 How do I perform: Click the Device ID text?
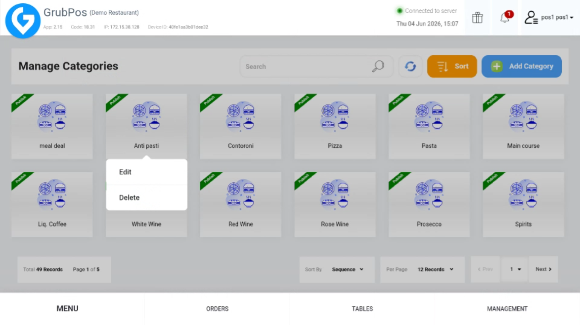pos(178,27)
